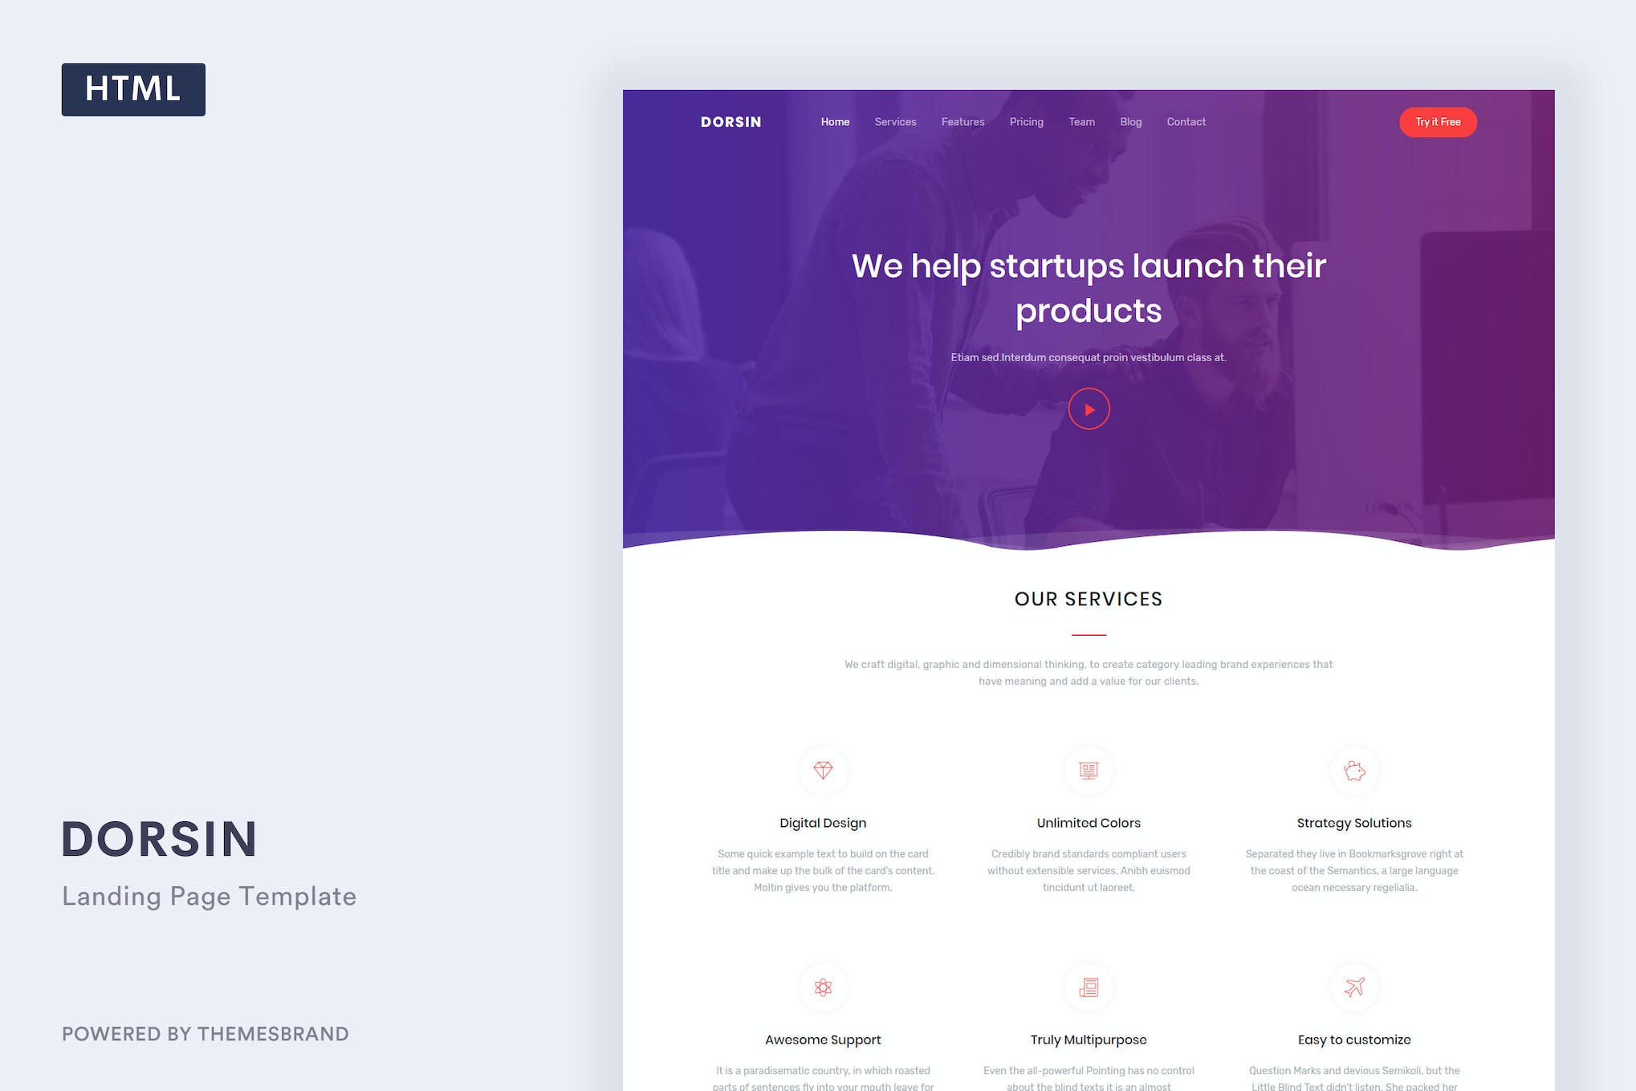Click the HTML label badge
The width and height of the screenshot is (1636, 1091).
(x=134, y=89)
